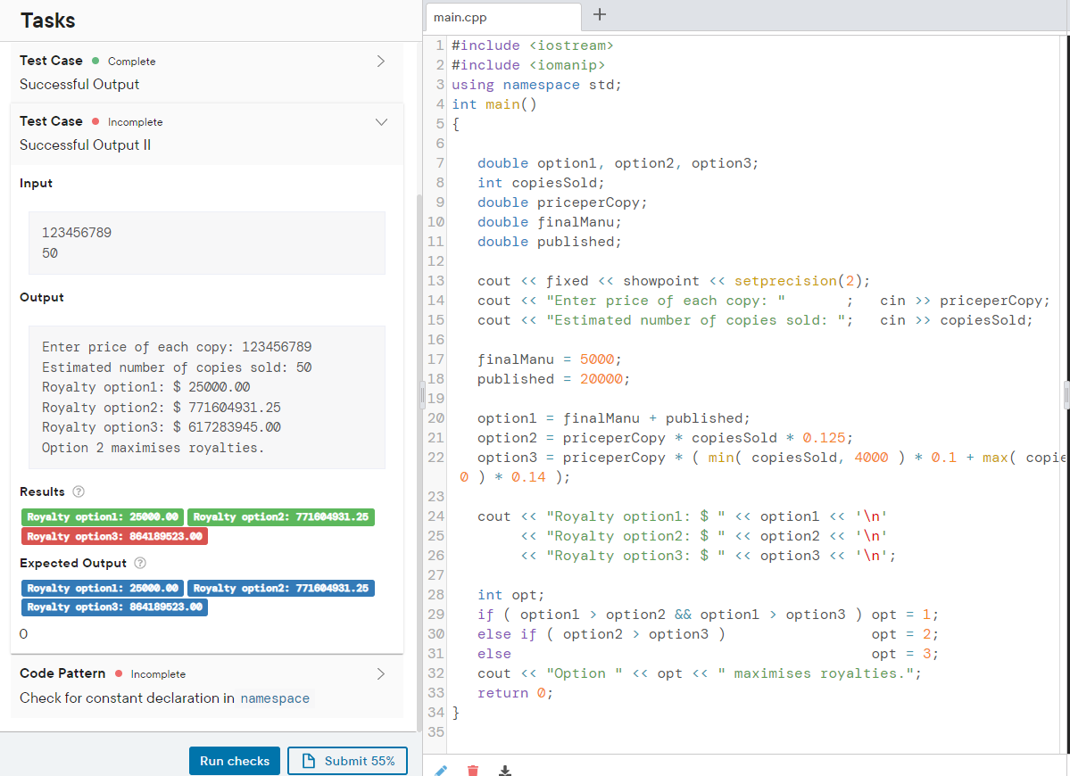This screenshot has height=776, width=1070.
Task: Click the 'int opt;' code line
Action: [x=511, y=595]
